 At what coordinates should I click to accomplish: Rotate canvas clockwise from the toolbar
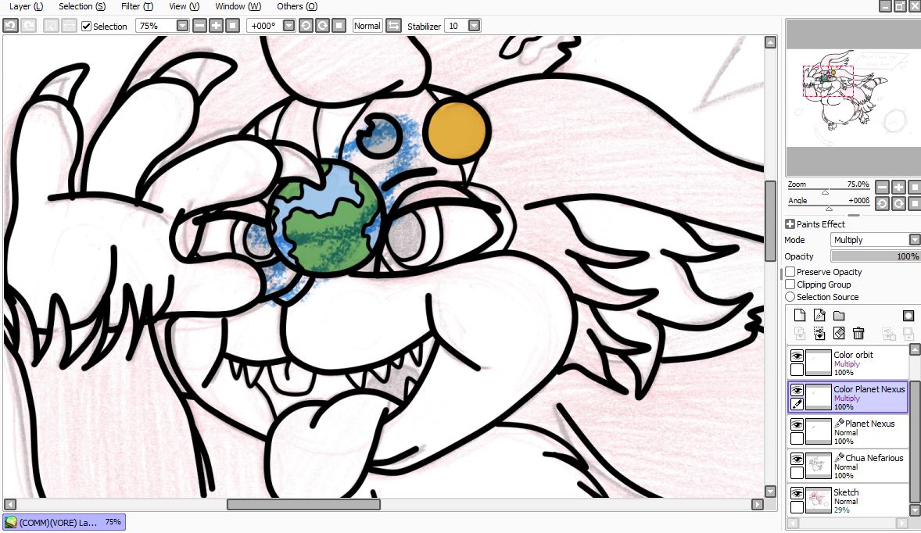[322, 26]
